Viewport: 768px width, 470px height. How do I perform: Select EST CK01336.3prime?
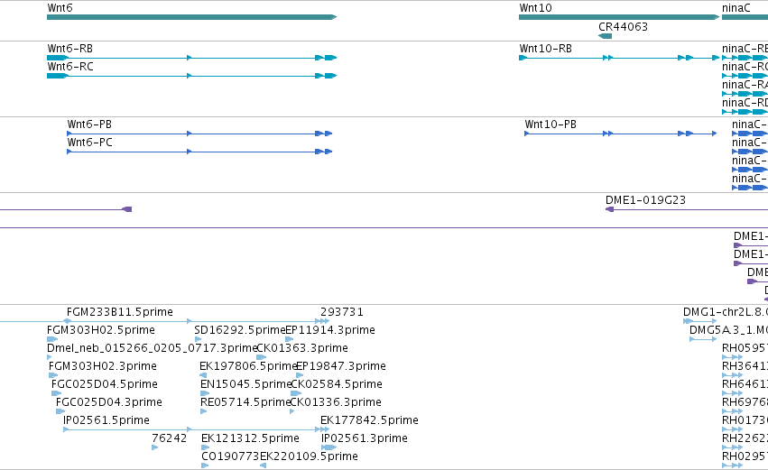[x=336, y=402]
